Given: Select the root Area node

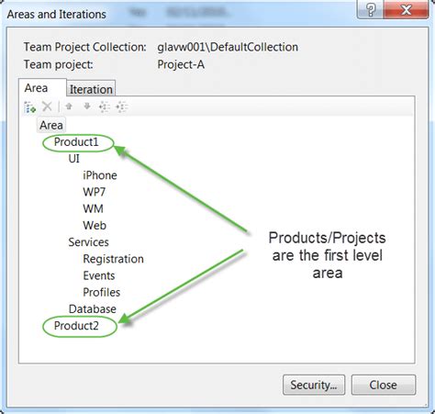Looking at the screenshot, I should [x=51, y=125].
